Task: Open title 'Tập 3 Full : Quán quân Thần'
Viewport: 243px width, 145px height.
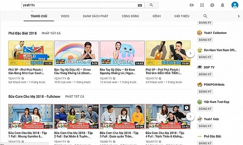Action: pyautogui.click(x=119, y=135)
